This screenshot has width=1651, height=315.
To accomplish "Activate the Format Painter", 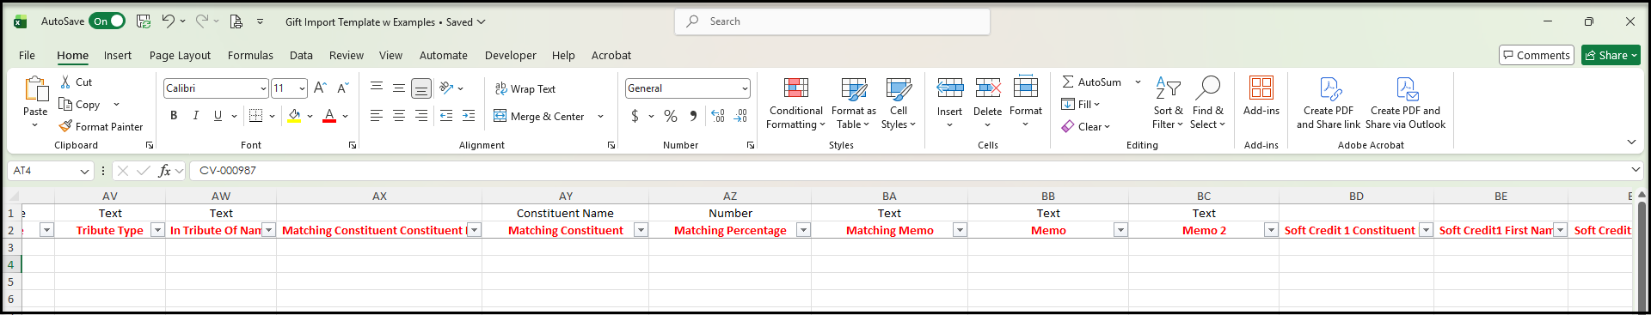I will click(x=101, y=126).
